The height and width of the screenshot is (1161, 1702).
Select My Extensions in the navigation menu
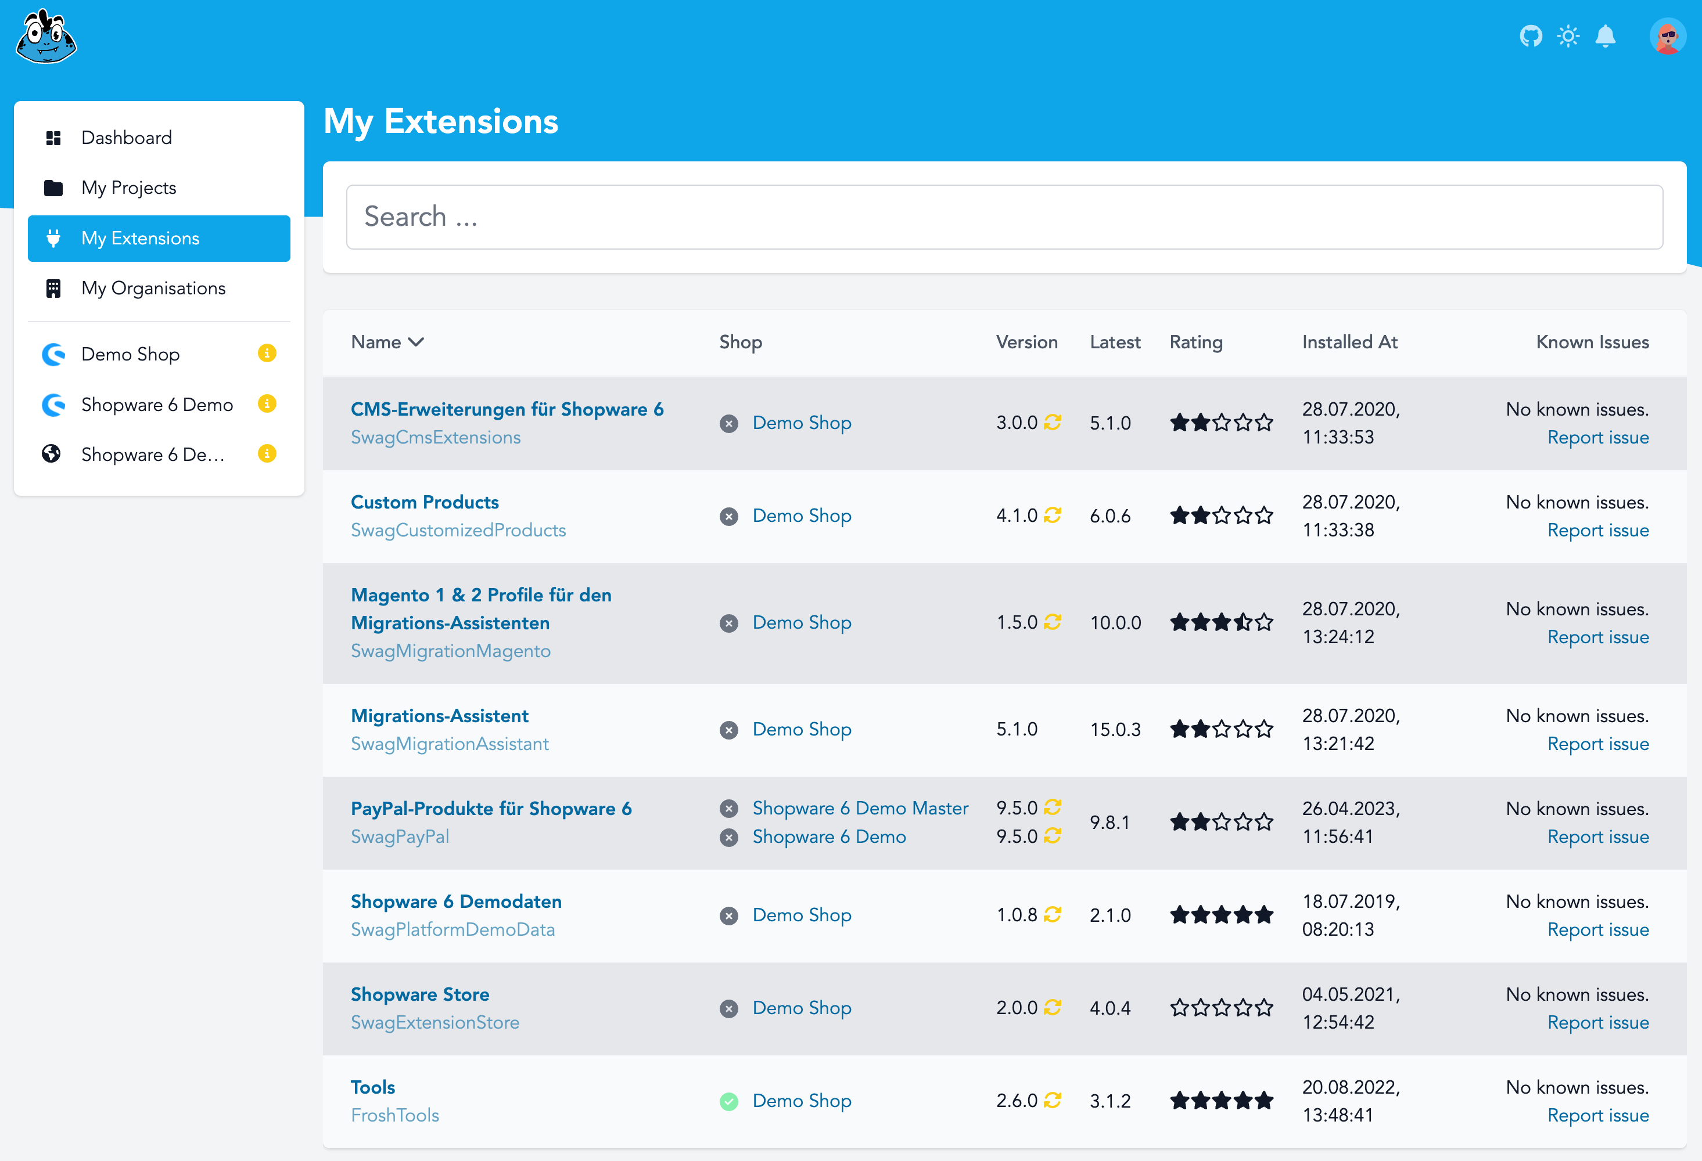point(140,238)
